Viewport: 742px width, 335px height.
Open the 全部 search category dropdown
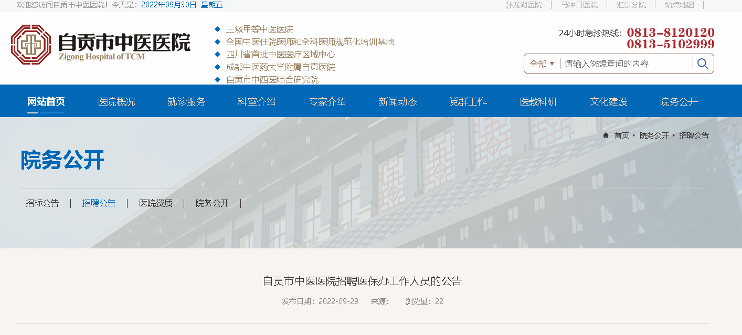(x=542, y=64)
